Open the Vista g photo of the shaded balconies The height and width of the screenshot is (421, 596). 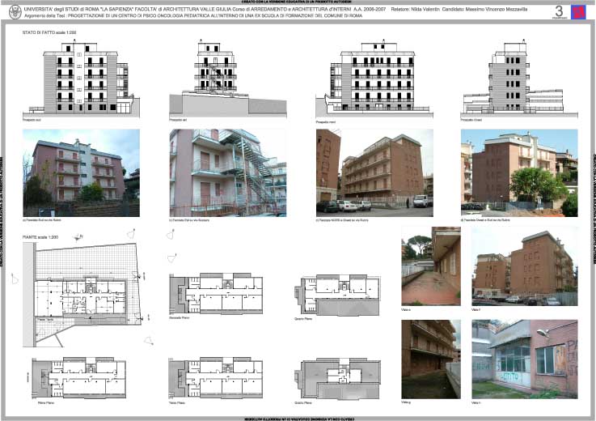coord(431,359)
